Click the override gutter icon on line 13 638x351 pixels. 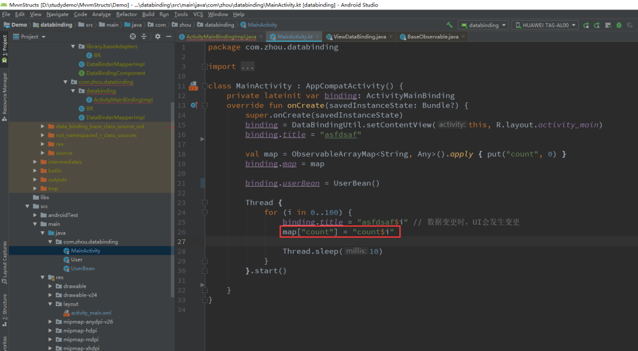click(194, 105)
